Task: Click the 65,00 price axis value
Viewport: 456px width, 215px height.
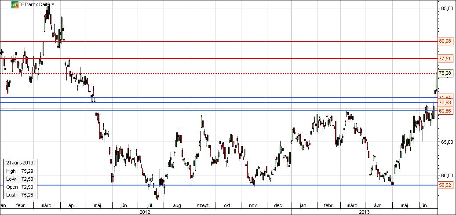Action: (447, 142)
